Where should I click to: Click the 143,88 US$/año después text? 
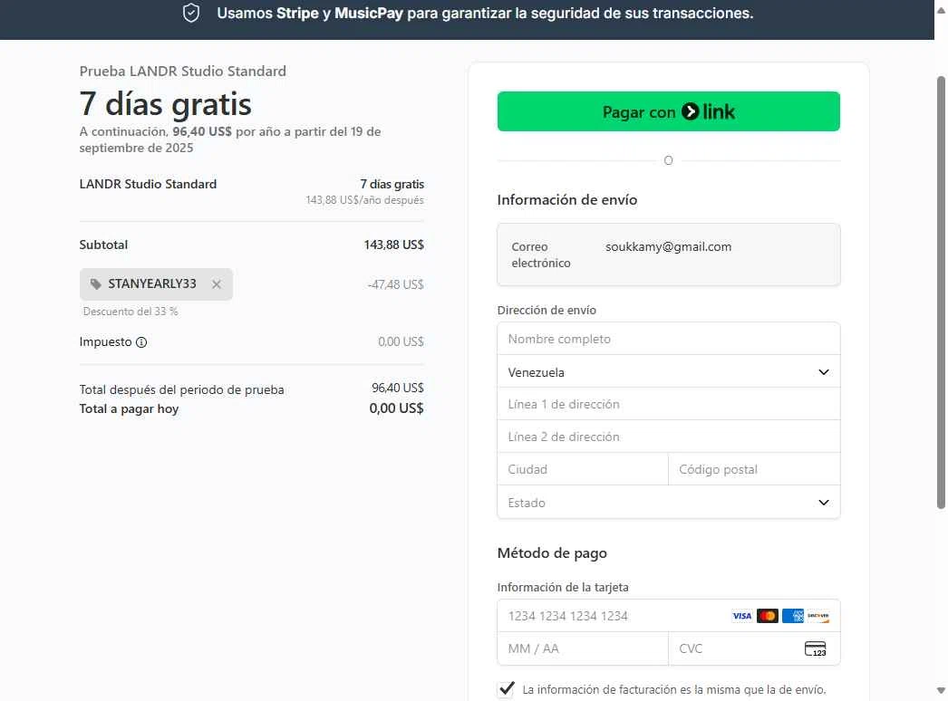364,200
